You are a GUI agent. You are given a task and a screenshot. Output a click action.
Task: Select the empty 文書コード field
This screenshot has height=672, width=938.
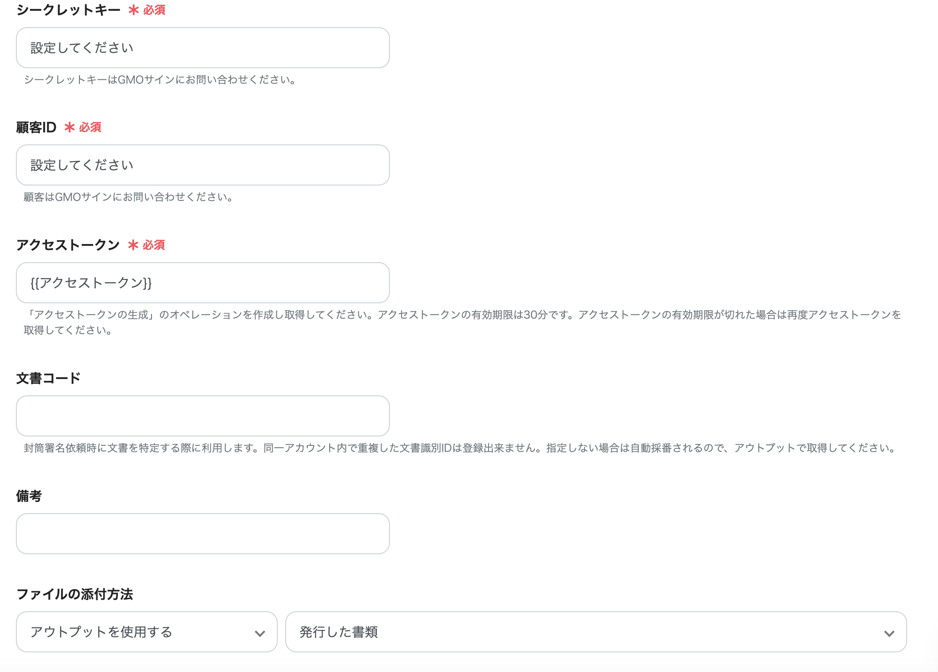click(x=202, y=416)
